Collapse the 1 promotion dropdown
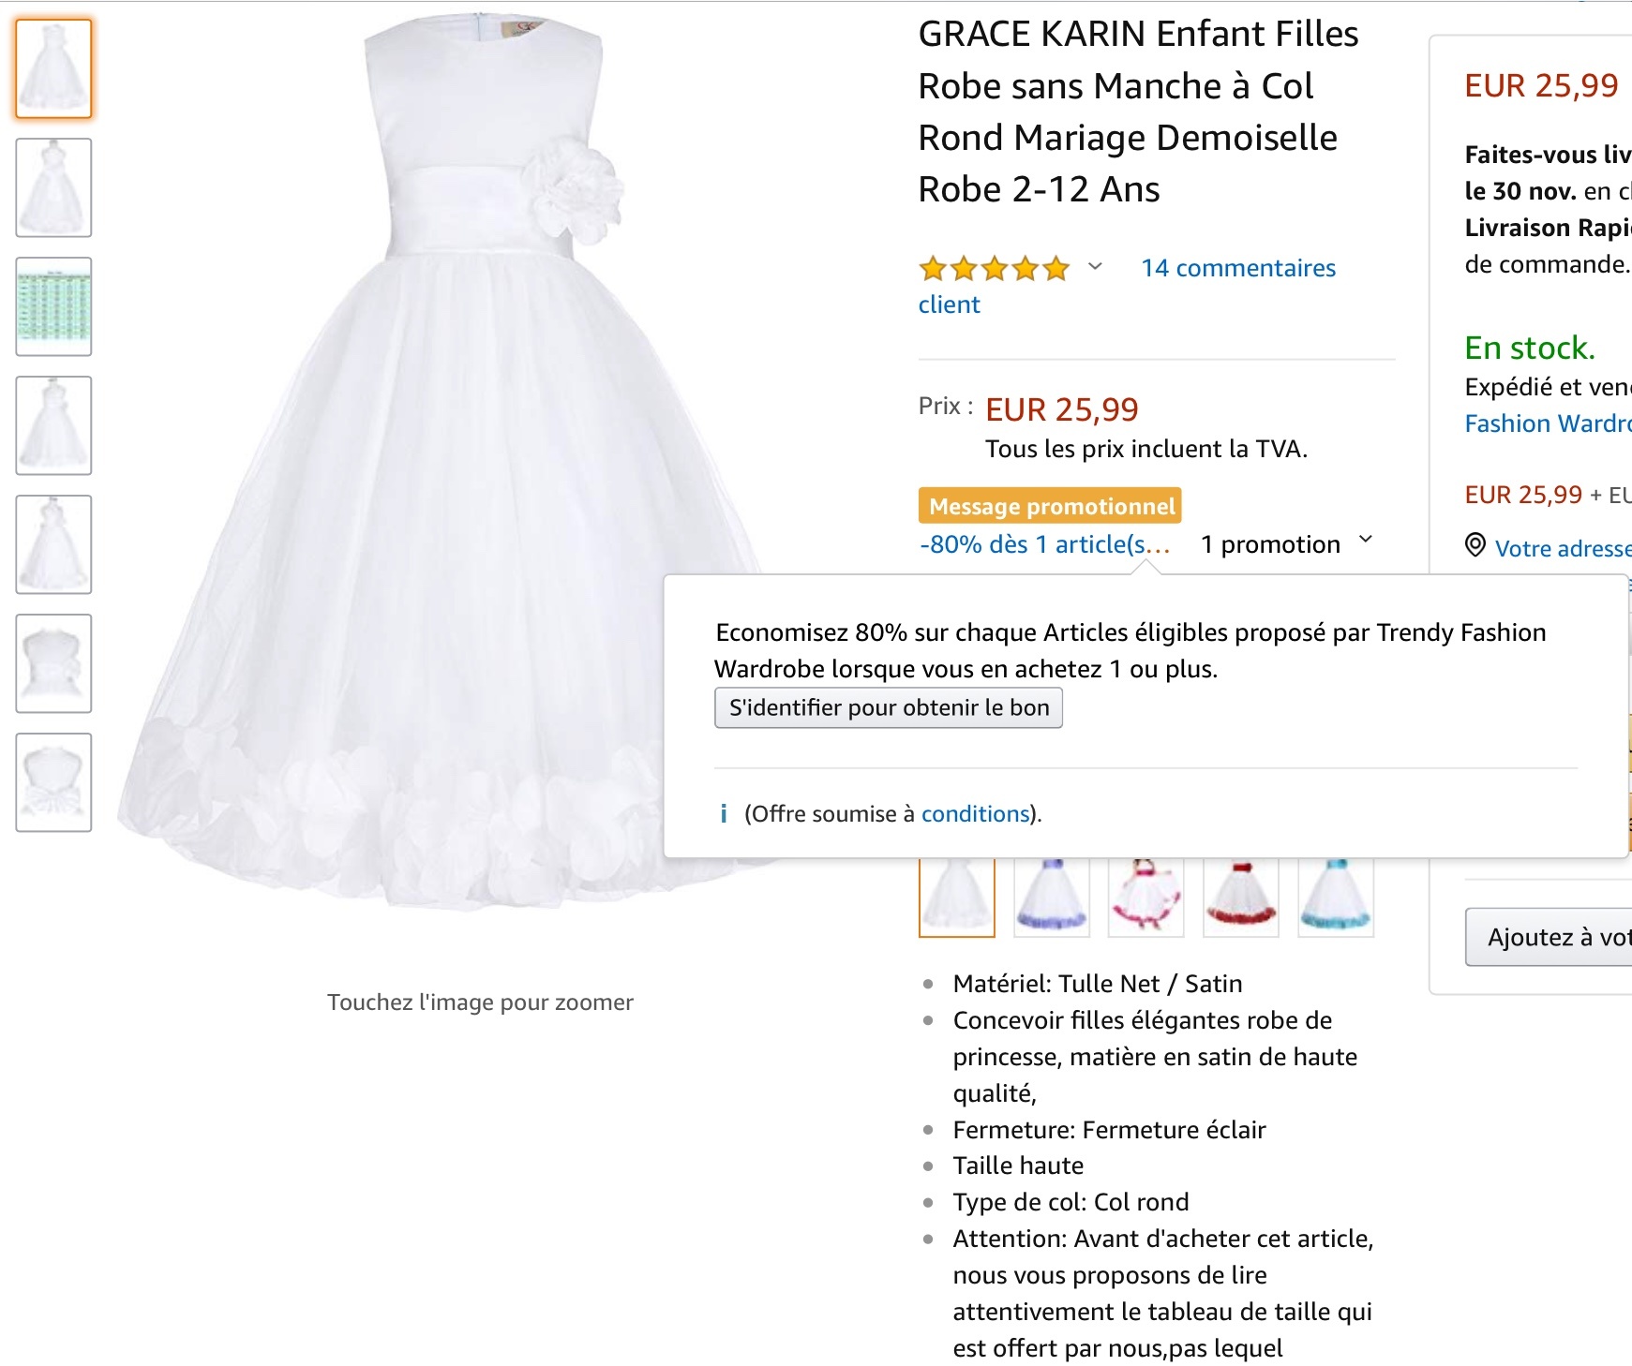Image resolution: width=1632 pixels, height=1366 pixels. click(x=1366, y=541)
